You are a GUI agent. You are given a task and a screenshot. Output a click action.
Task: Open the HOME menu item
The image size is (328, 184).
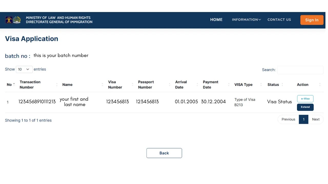click(216, 20)
